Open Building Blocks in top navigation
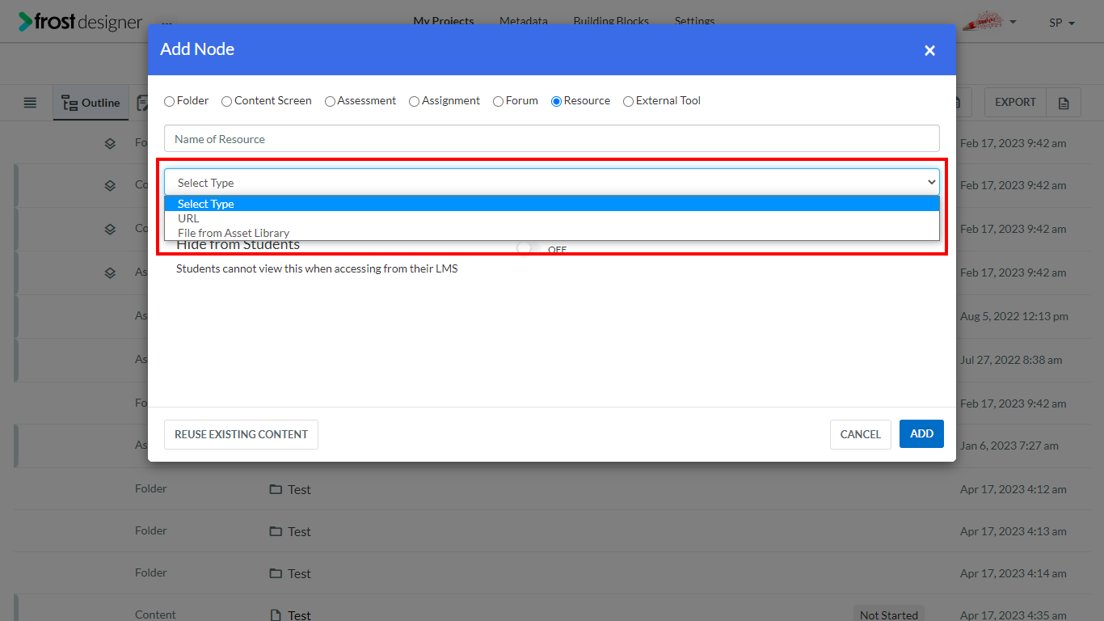 tap(611, 21)
